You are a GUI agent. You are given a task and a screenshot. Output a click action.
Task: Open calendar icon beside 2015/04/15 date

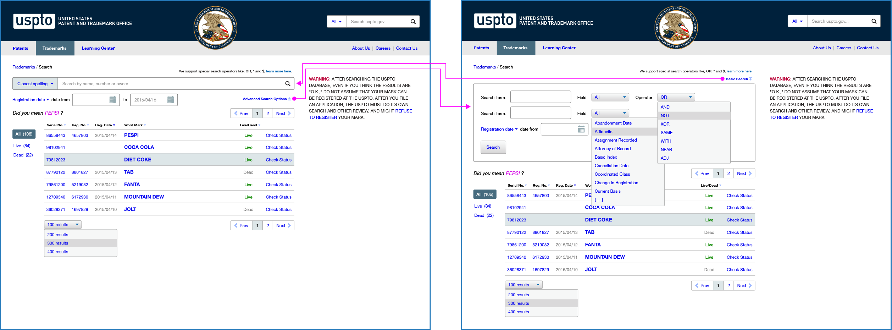tap(171, 100)
